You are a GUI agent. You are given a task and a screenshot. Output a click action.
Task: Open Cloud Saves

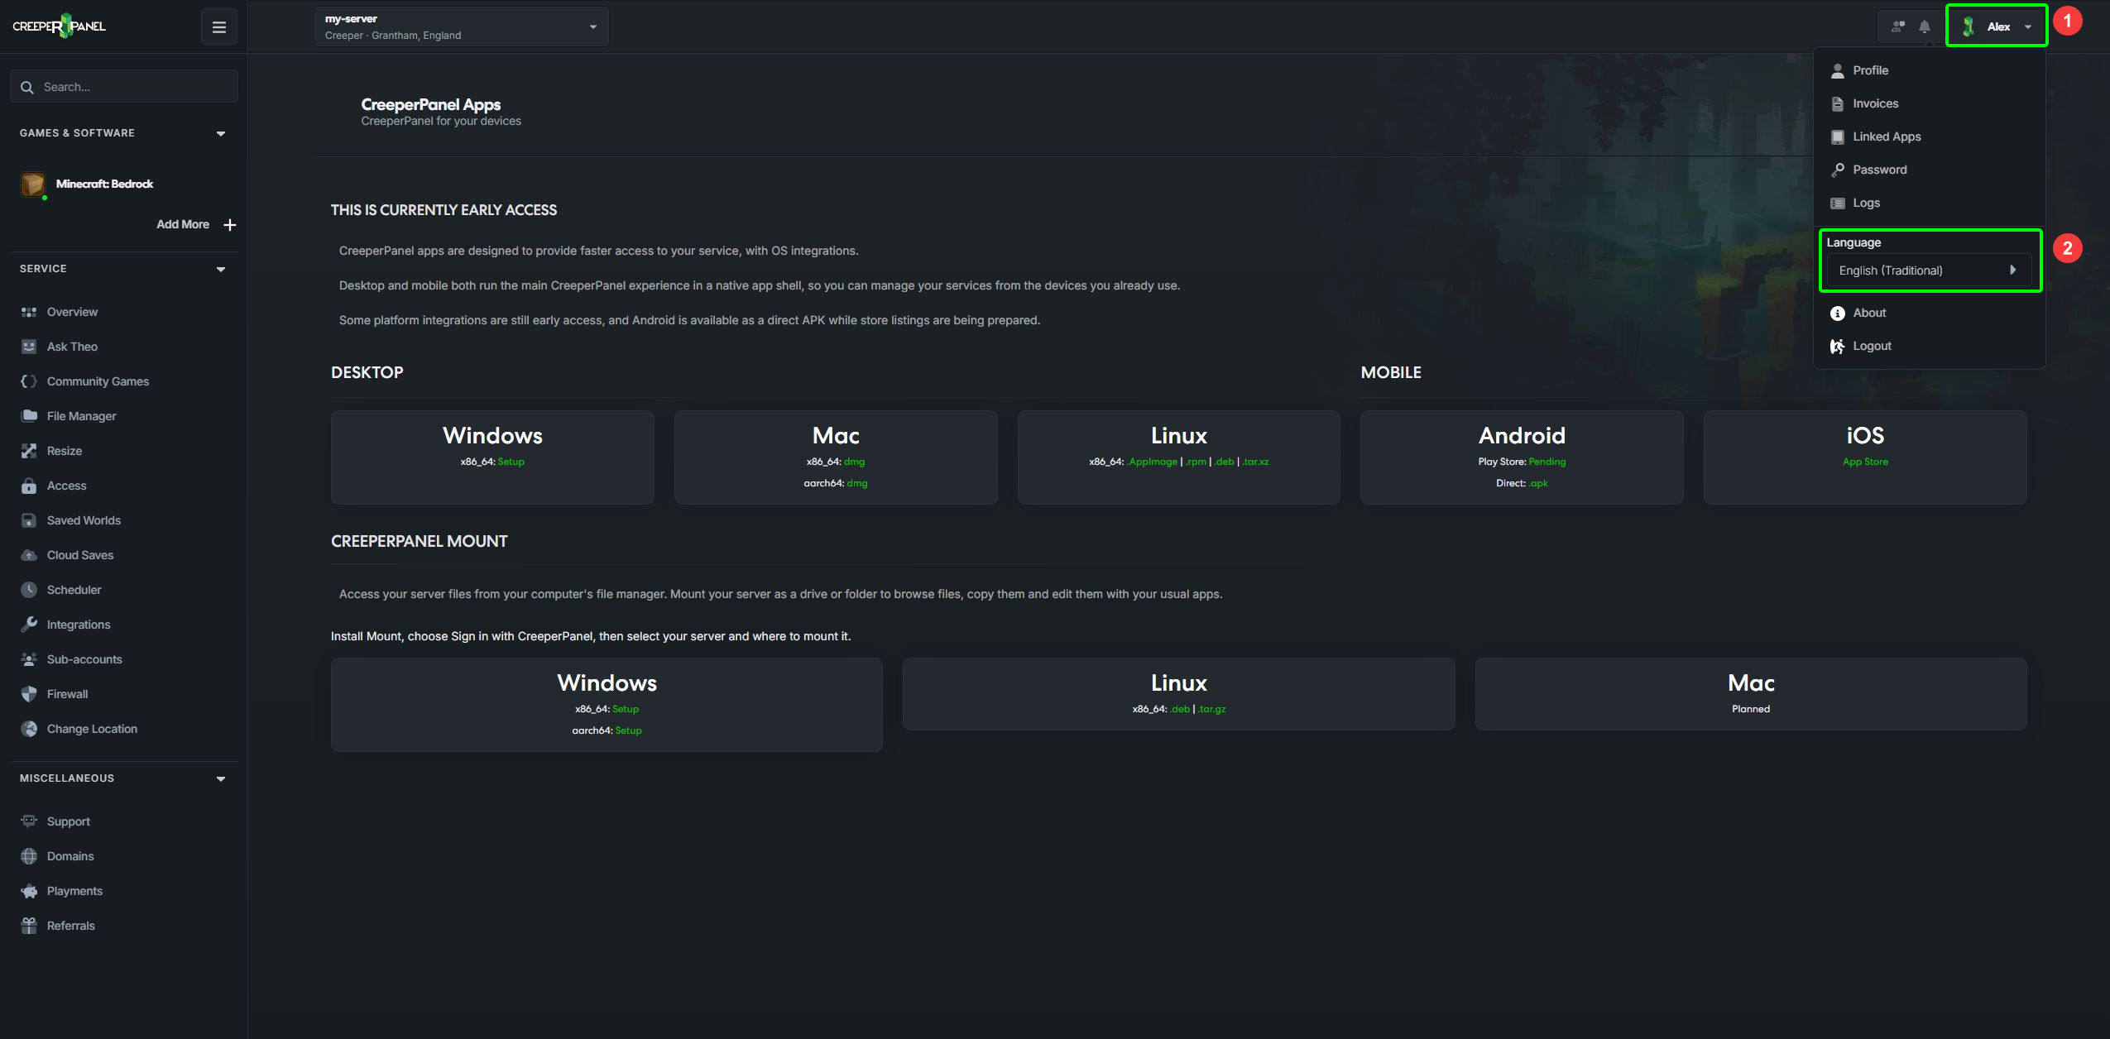point(80,555)
